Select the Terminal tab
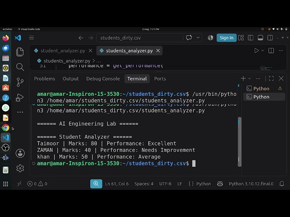 (x=137, y=79)
